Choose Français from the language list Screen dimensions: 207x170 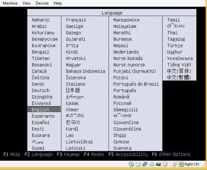76,20
